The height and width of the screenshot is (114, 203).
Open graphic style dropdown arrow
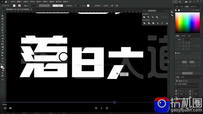[x=90, y=6]
